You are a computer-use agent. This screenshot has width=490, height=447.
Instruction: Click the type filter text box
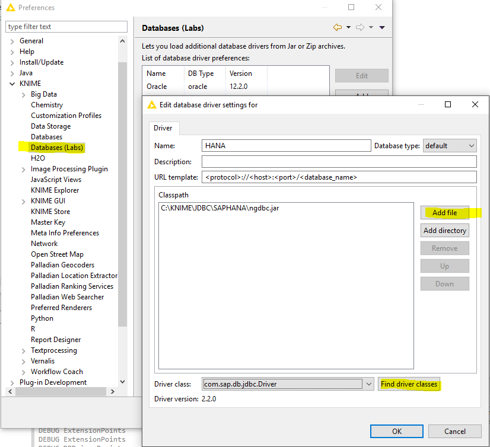tap(66, 27)
